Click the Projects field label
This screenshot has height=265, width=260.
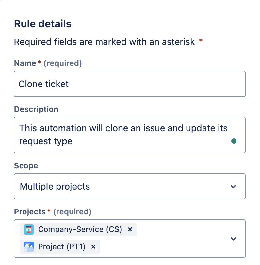(x=30, y=212)
